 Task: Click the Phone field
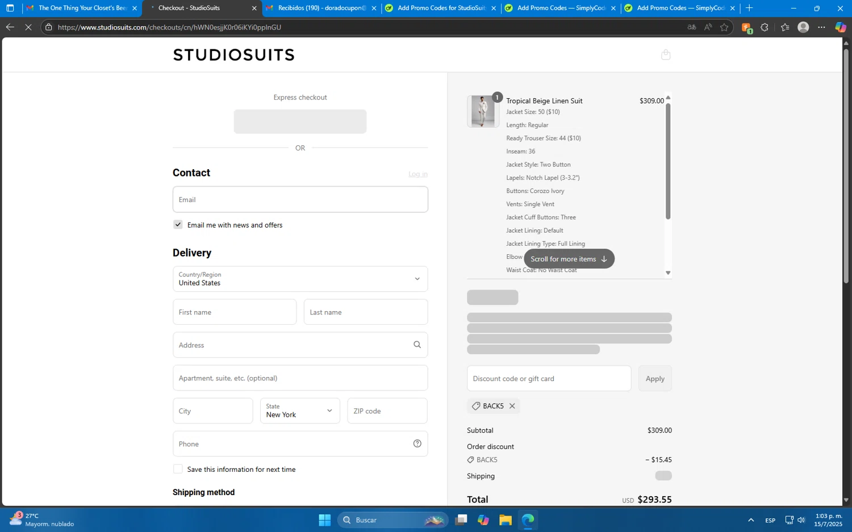[300, 443]
